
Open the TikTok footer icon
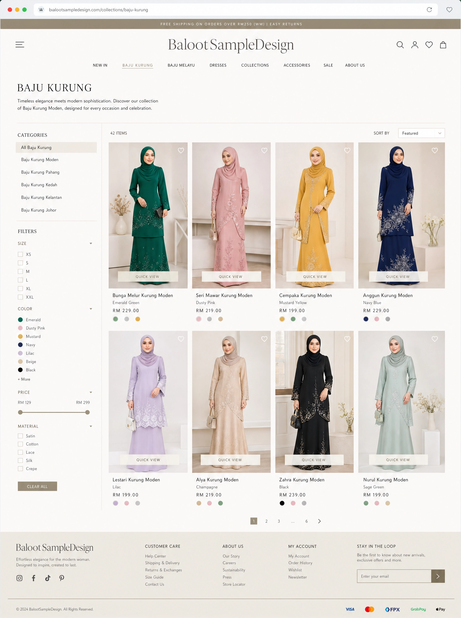[x=48, y=578]
